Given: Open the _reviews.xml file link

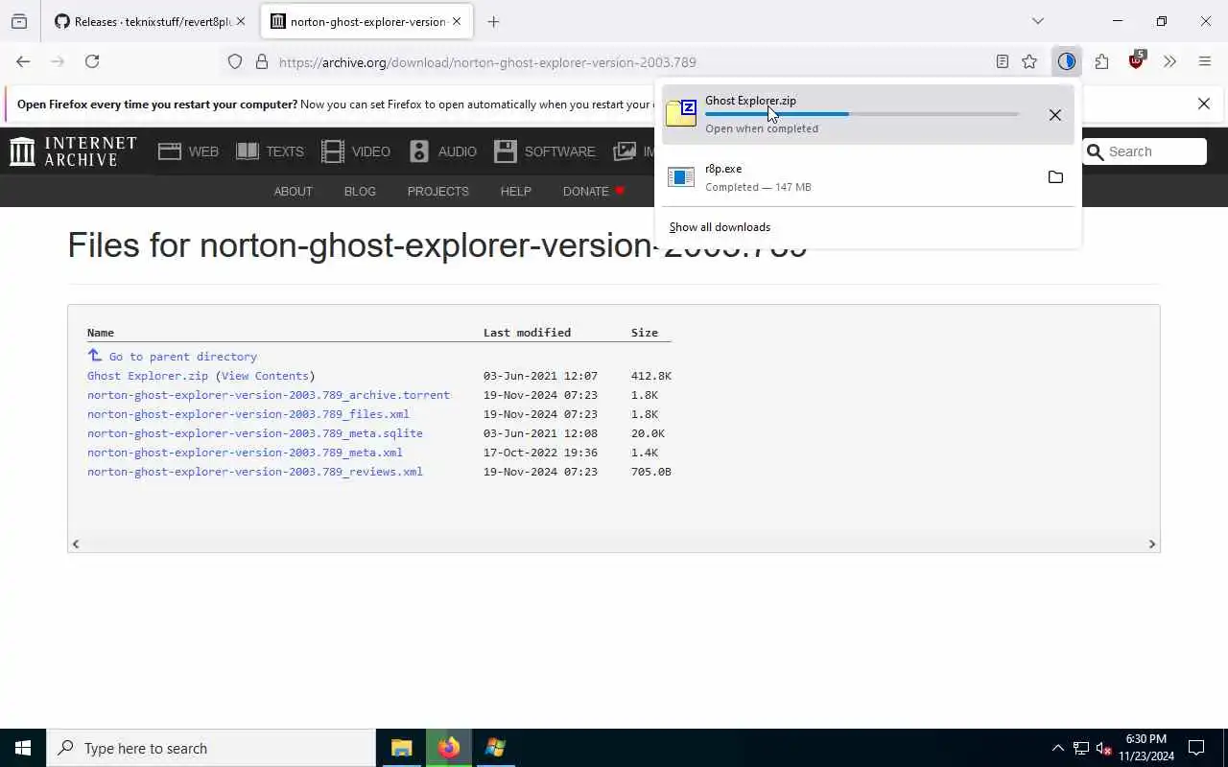Looking at the screenshot, I should click(x=255, y=472).
